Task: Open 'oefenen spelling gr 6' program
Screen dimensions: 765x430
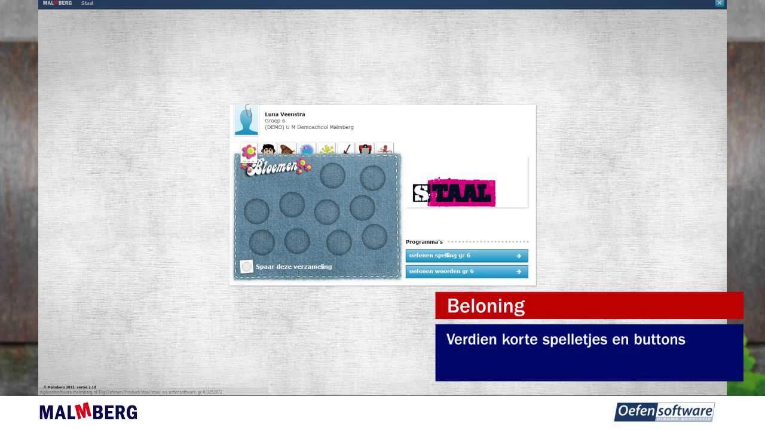Action: (467, 256)
